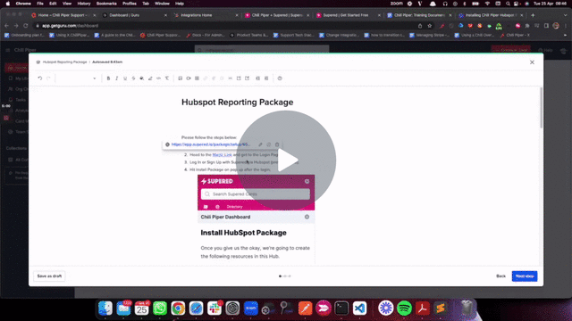This screenshot has height=321, width=572.
Task: Delete the link with the trash icon
Action: tap(277, 144)
